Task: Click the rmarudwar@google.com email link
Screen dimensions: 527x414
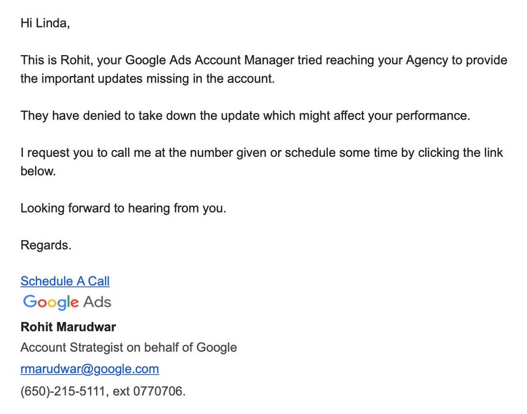Action: coord(90,369)
